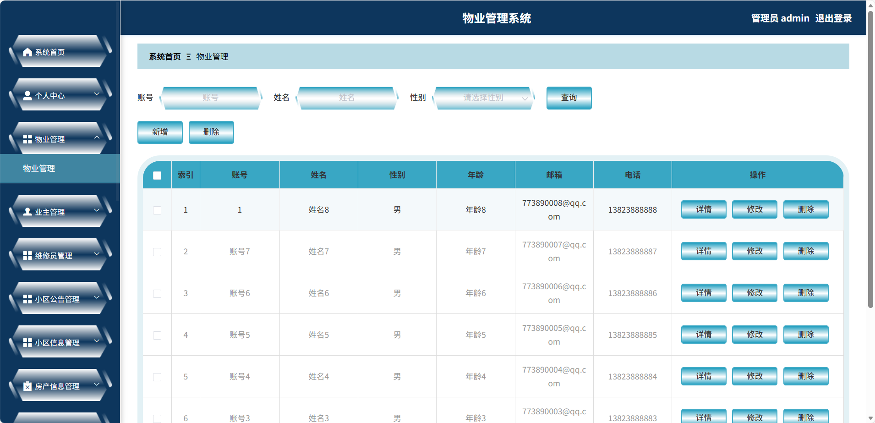875x423 pixels.
Task: Toggle the select-all checkbox in table header
Action: (157, 175)
